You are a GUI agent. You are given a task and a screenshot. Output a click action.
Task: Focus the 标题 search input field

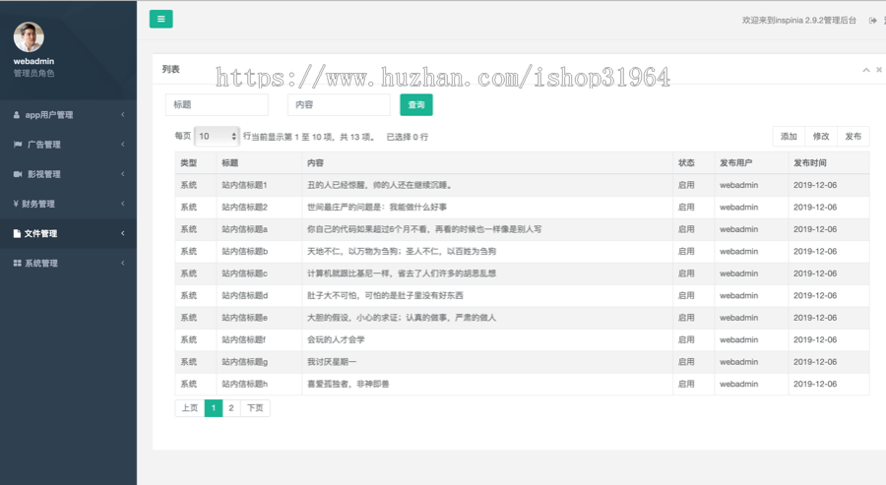[217, 105]
